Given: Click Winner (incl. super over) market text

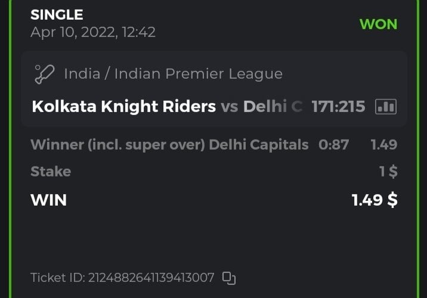Looking at the screenshot, I should pos(117,144).
